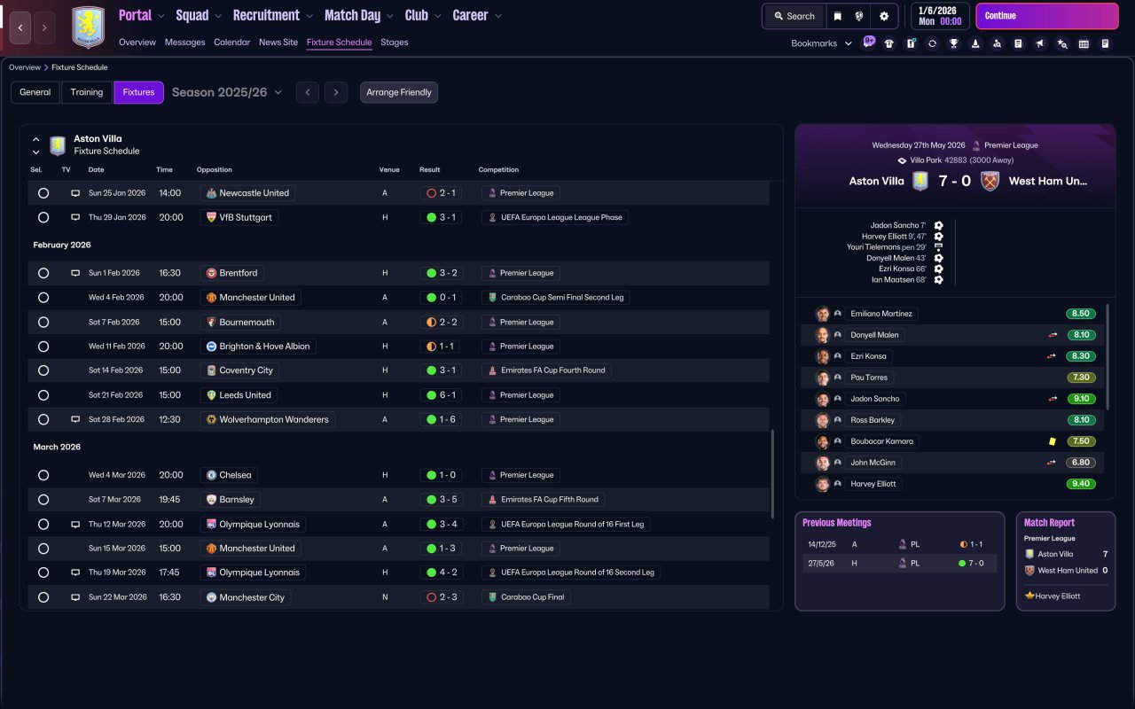Click the TV icon on Newcastle United row
Viewport: 1135px width, 709px height.
[x=75, y=193]
